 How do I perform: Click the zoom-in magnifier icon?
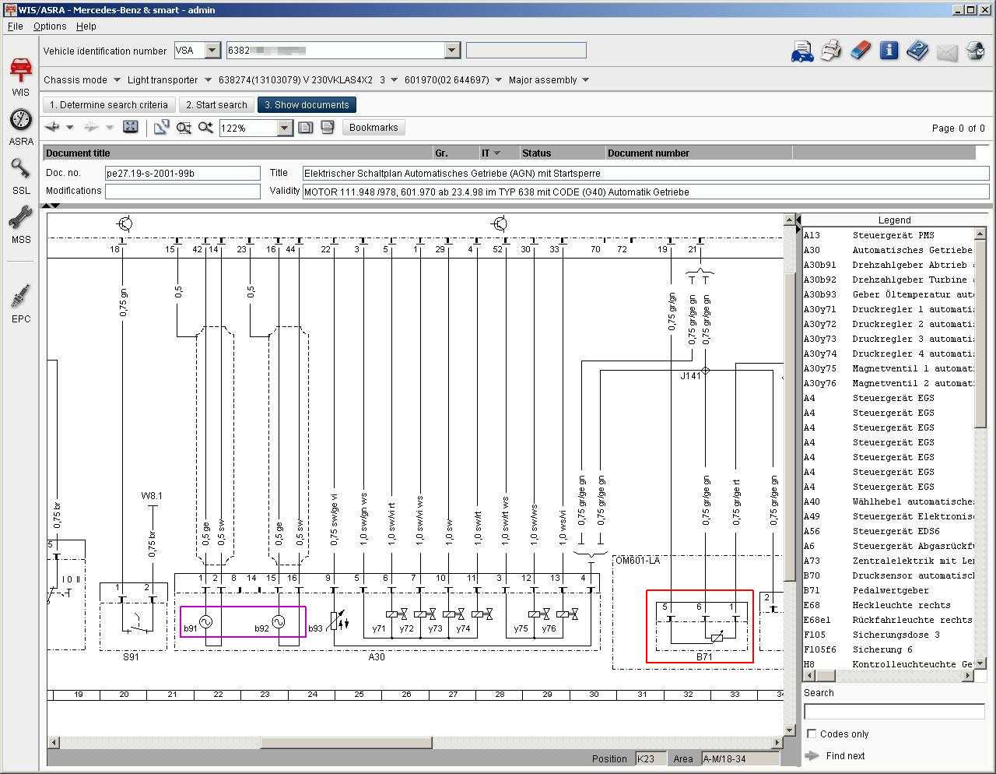pyautogui.click(x=205, y=128)
